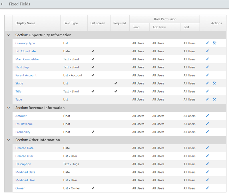The image size is (229, 194).
Task: Open the Created Date link
Action: point(24,148)
